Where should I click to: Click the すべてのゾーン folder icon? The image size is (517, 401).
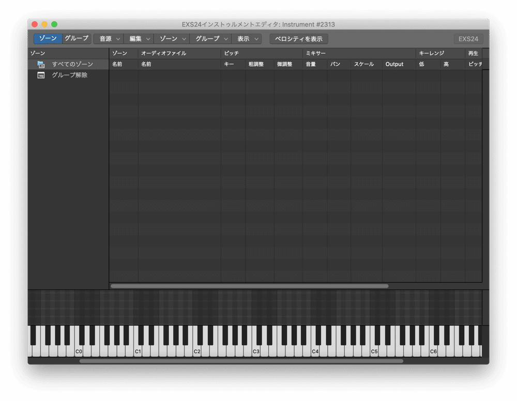coord(41,64)
